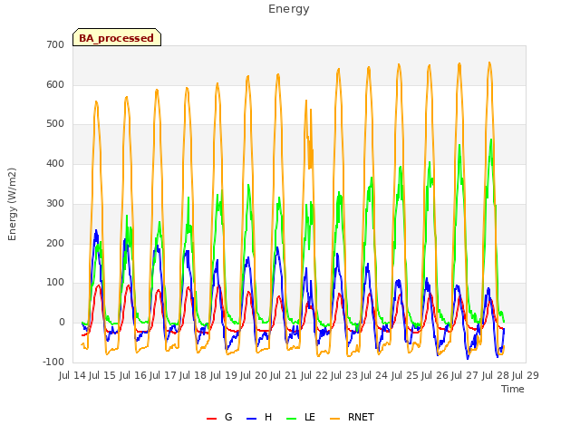
Task: Select the LE legend label
Action: 310,417
